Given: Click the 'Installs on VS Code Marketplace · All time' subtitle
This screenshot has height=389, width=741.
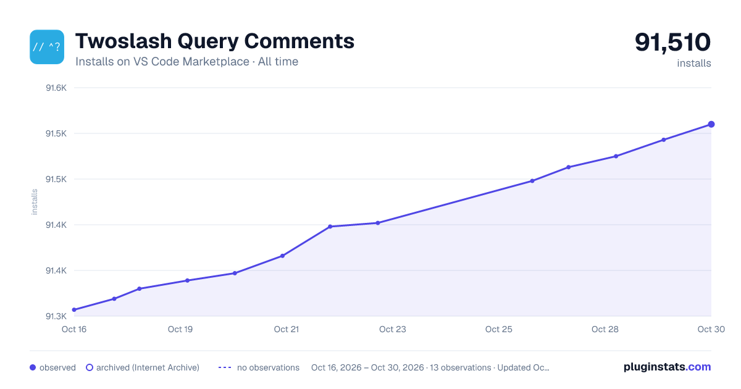Looking at the screenshot, I should 186,62.
